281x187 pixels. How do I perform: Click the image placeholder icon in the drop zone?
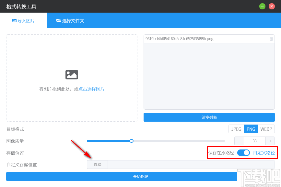tap(72, 74)
